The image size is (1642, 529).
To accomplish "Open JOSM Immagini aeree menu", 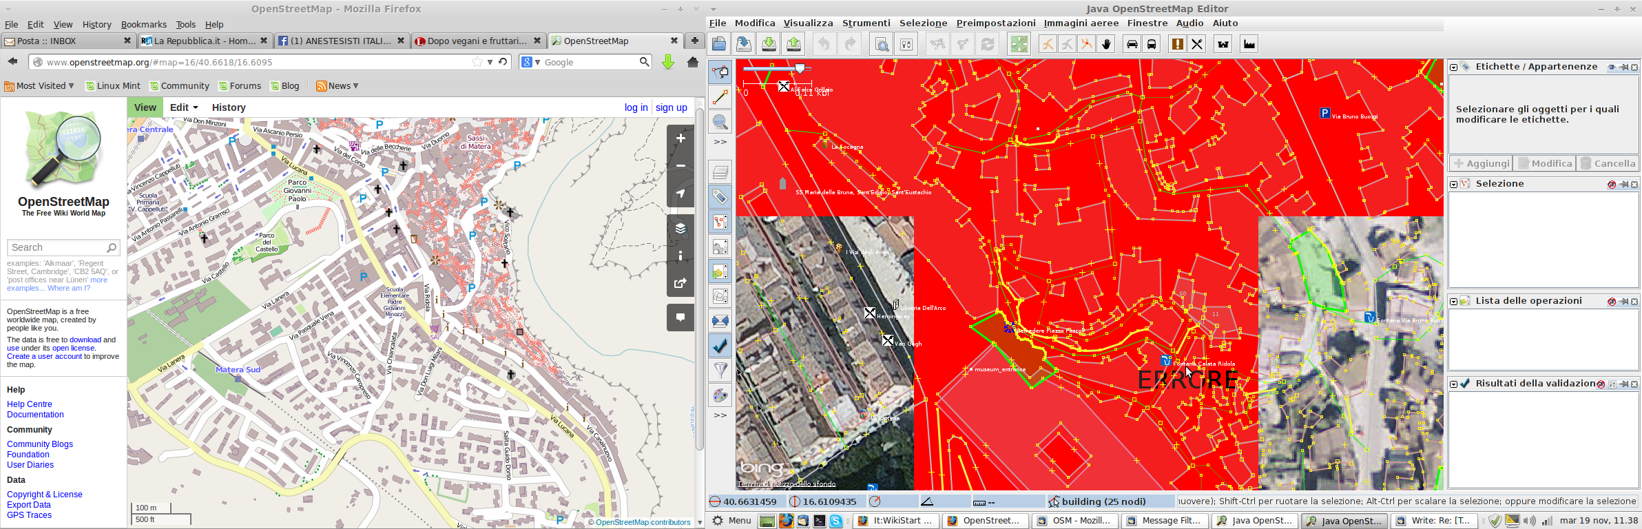I will pyautogui.click(x=1081, y=23).
